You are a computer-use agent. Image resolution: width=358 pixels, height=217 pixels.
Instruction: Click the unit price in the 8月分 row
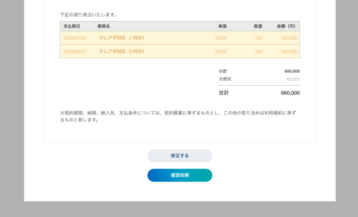221,51
